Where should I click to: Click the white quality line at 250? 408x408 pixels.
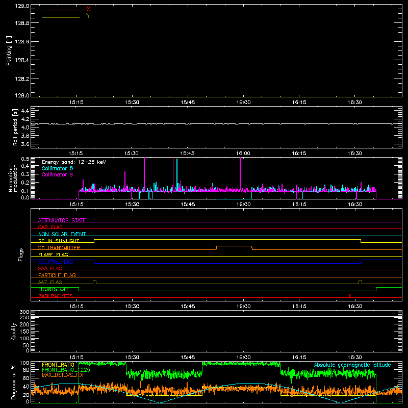pyautogui.click(x=216, y=316)
